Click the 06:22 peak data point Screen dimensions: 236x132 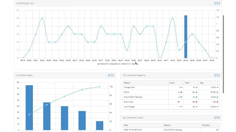tap(42, 18)
